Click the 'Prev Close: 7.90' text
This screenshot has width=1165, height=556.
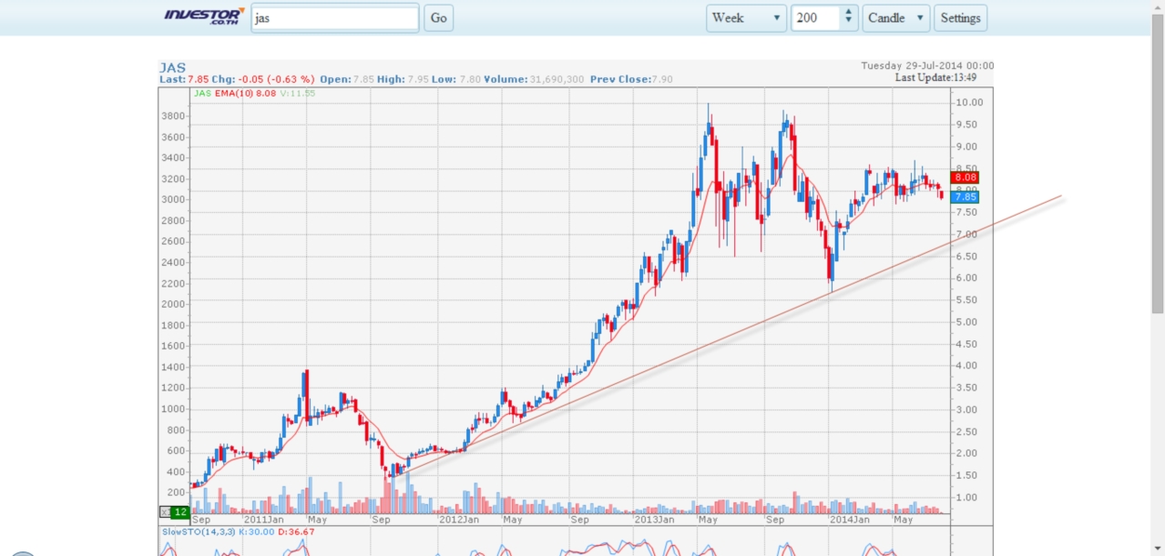tap(631, 80)
